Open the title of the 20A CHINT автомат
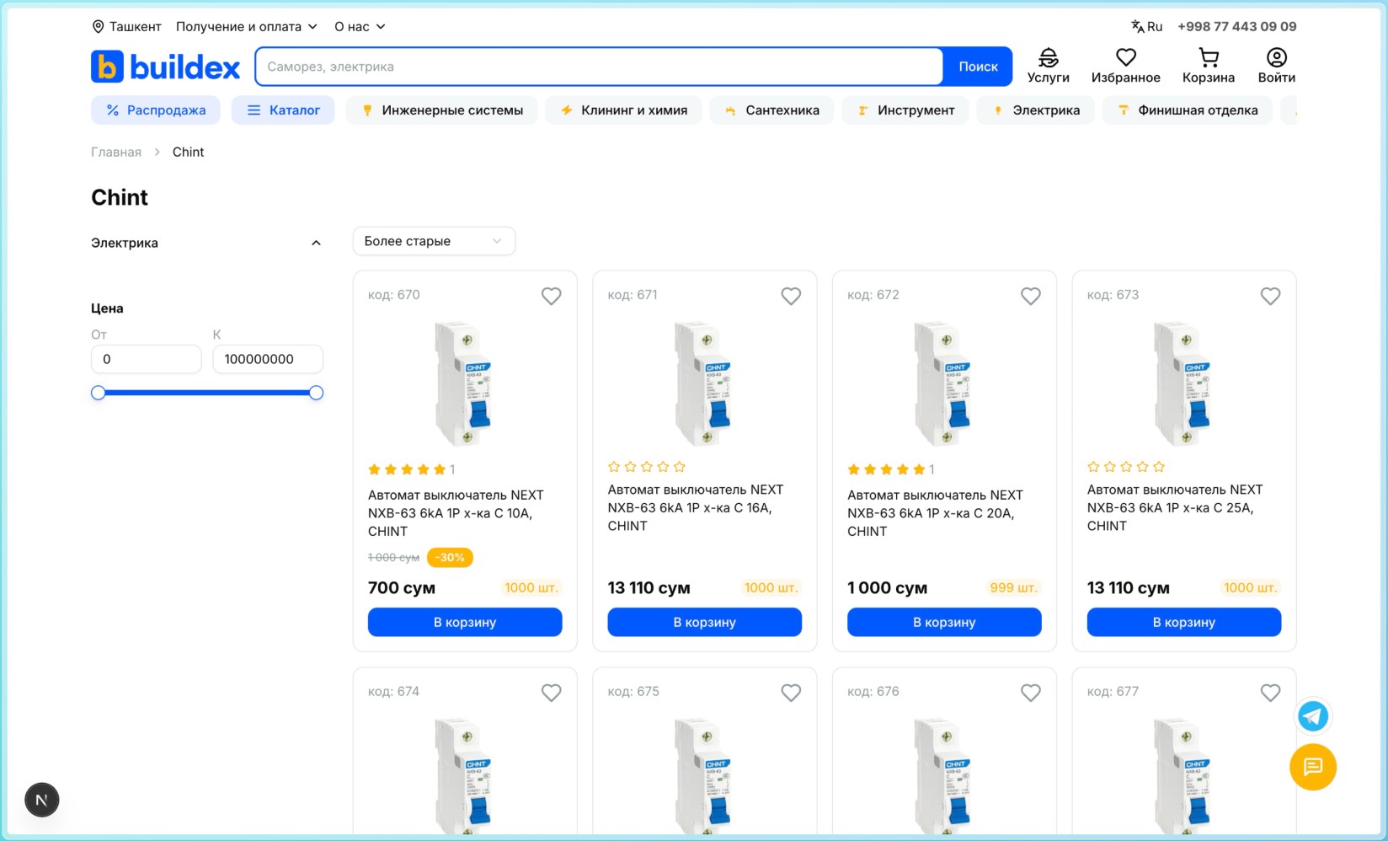Screen dimensions: 1388x841 pyautogui.click(x=935, y=513)
